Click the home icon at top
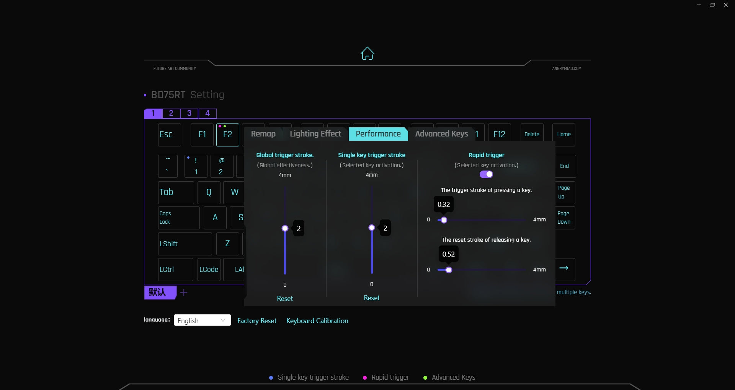The height and width of the screenshot is (390, 735). click(367, 54)
